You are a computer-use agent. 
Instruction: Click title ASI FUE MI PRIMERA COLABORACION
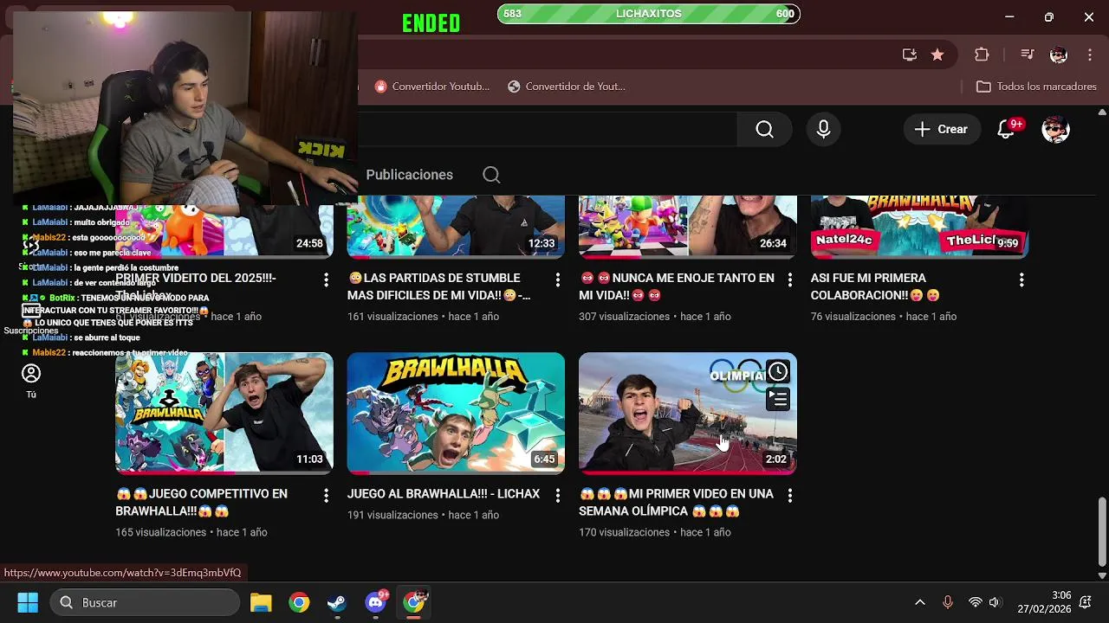tap(875, 286)
